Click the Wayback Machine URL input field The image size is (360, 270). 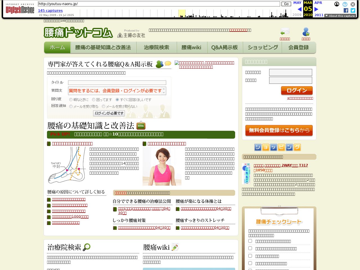[x=159, y=4]
